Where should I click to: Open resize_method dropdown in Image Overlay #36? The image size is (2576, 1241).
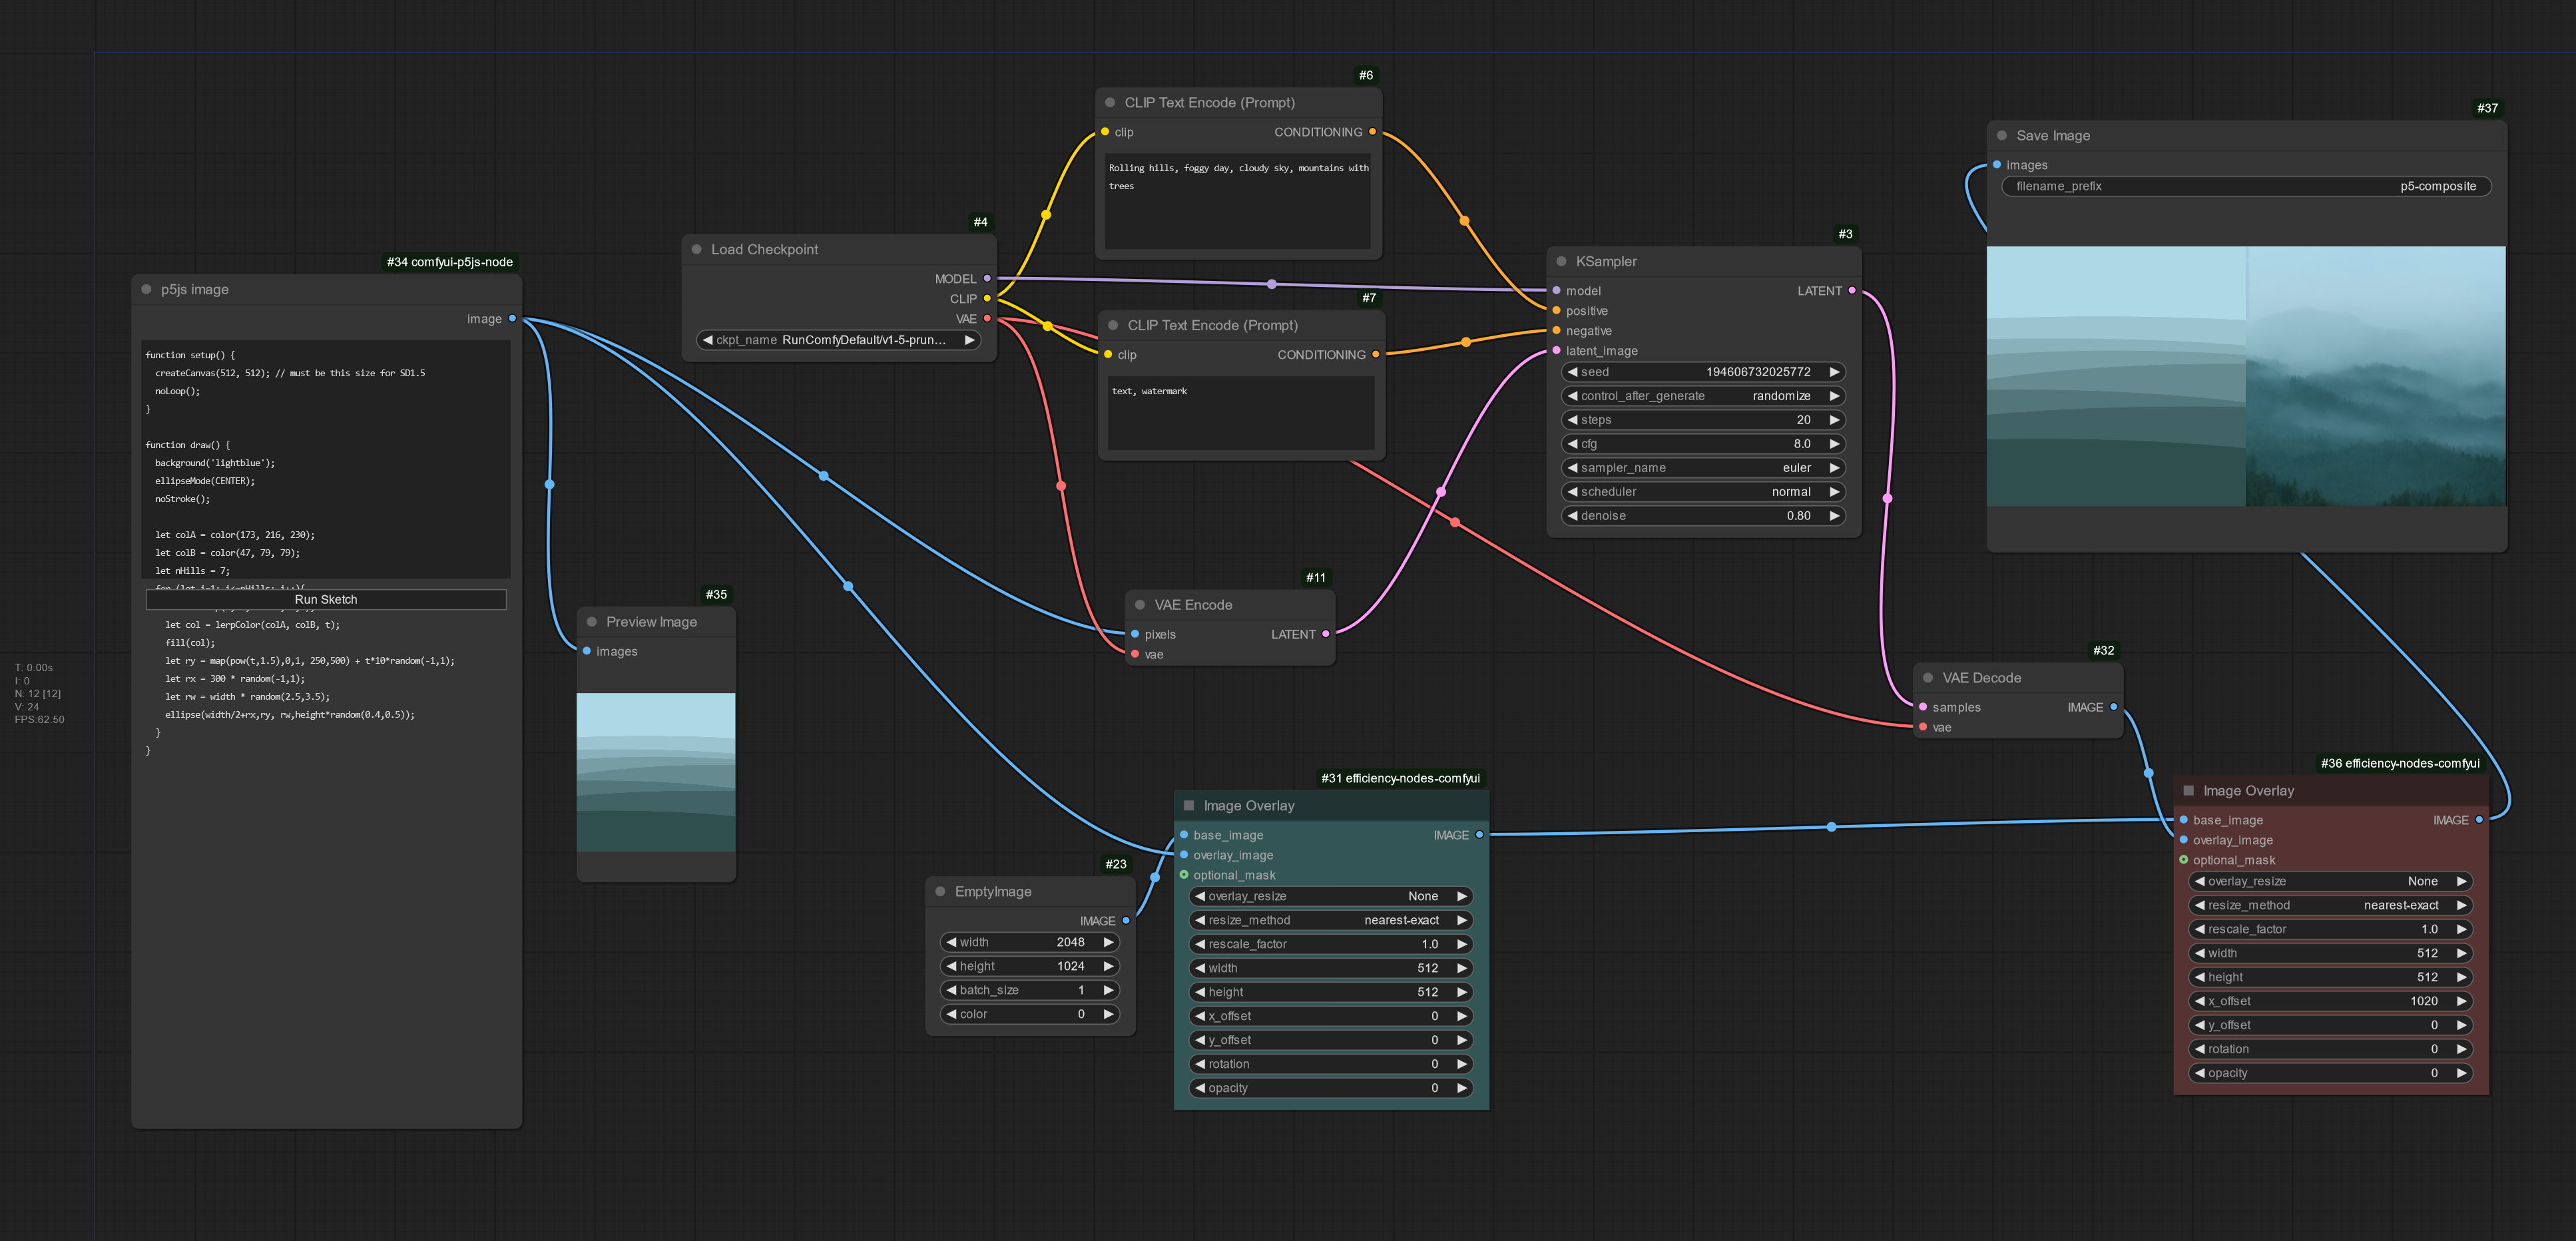point(2331,905)
